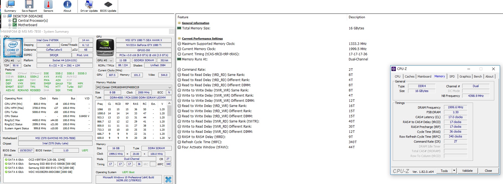Select the SPD tab in CPU-Z

click(452, 76)
